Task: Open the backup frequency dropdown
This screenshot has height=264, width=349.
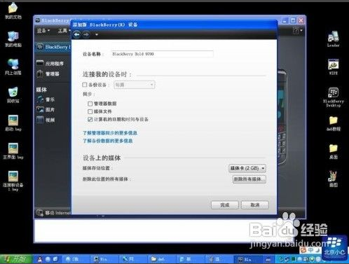Action: pyautogui.click(x=135, y=85)
